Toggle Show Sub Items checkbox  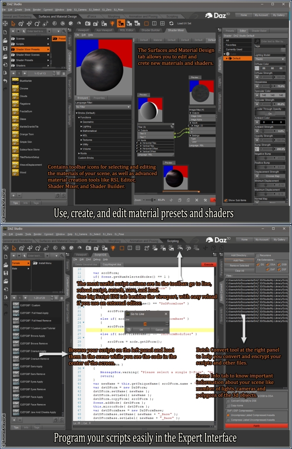click(226, 200)
